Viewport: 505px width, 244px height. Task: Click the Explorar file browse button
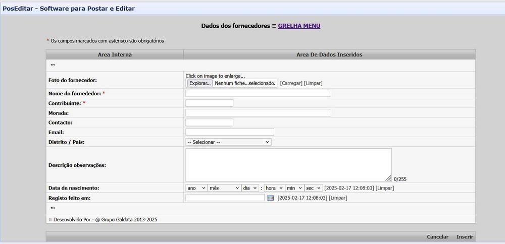[x=199, y=83]
